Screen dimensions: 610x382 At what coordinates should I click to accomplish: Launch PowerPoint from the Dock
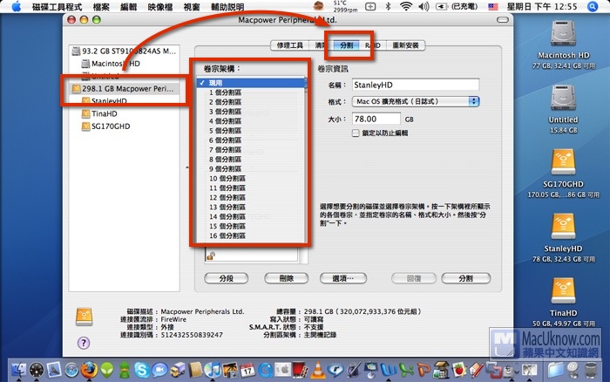(x=424, y=370)
